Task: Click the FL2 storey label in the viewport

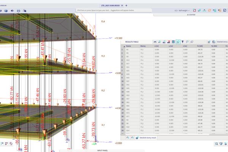Action: [x=103, y=90]
